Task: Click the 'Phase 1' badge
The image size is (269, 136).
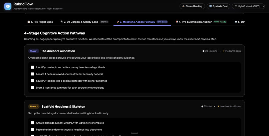Action: [34, 51]
